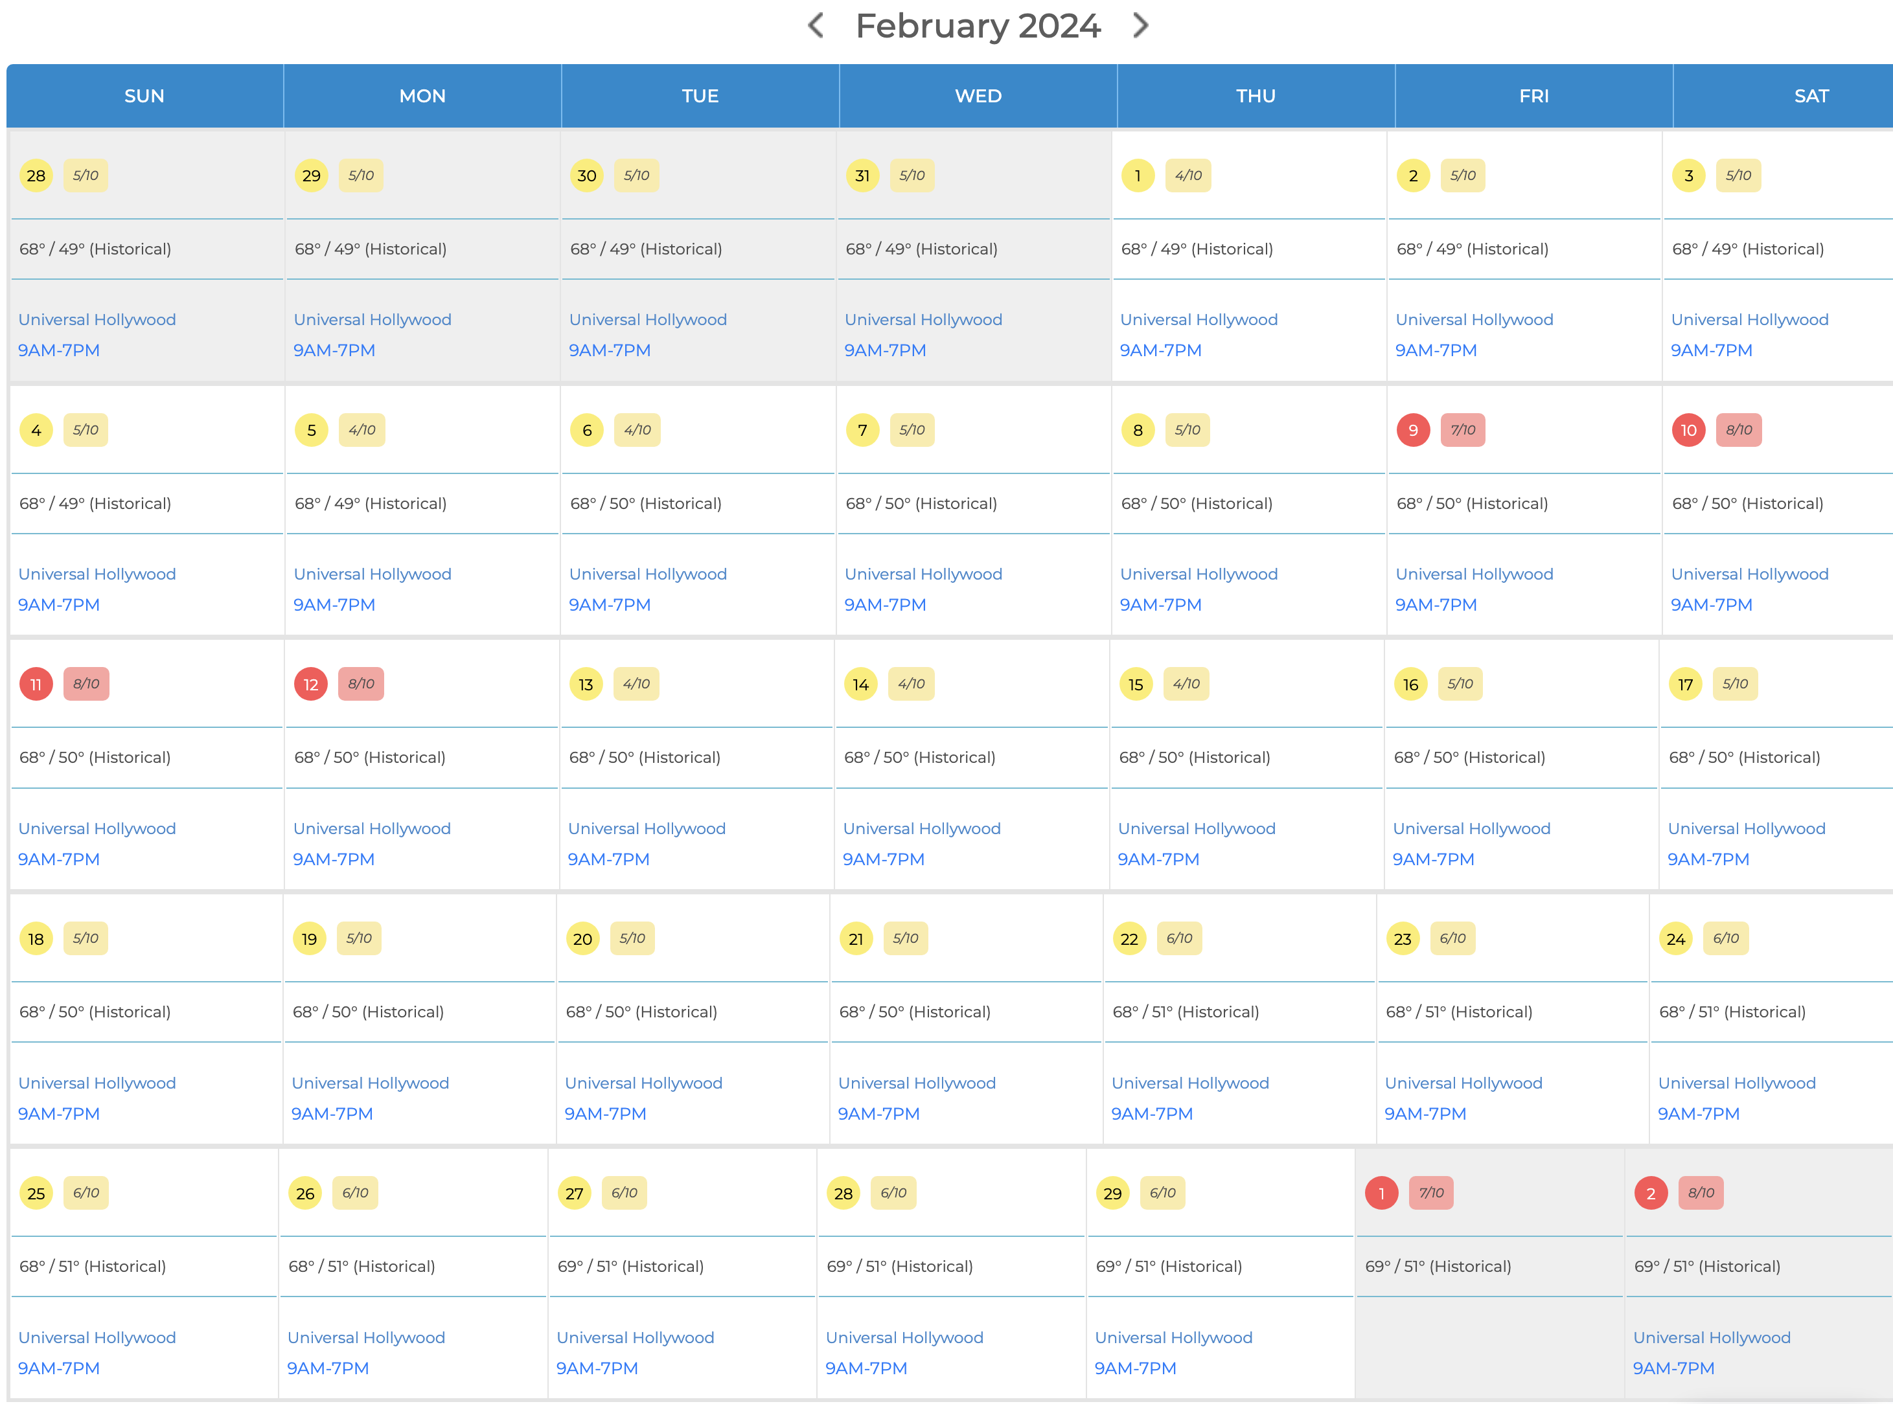
Task: Go to previous month arrow
Action: pyautogui.click(x=815, y=25)
